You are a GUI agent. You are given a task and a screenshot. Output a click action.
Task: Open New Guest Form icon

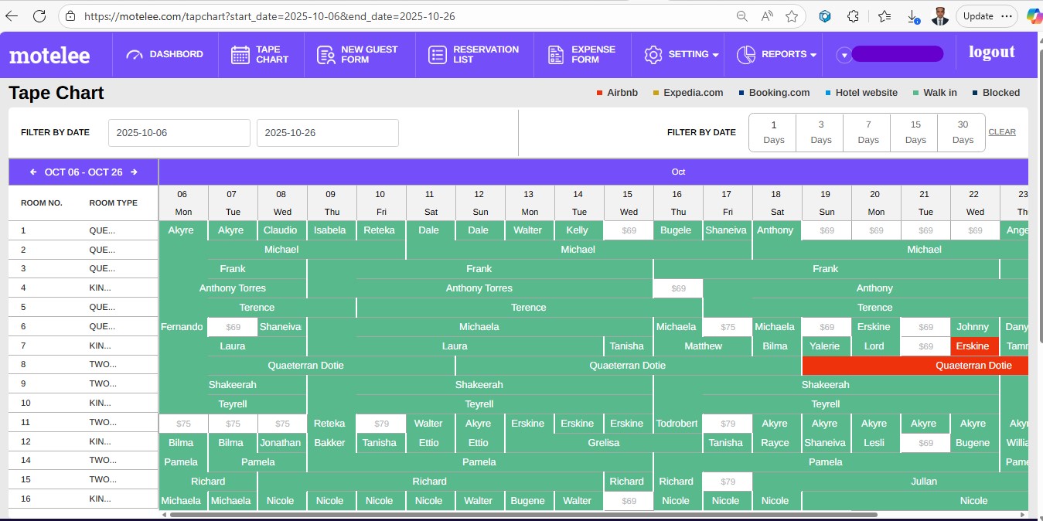pyautogui.click(x=326, y=55)
